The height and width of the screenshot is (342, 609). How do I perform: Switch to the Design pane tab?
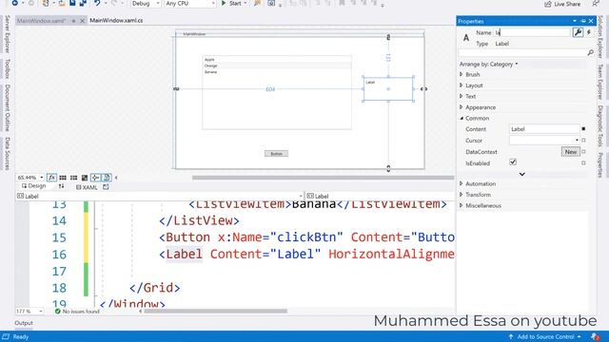(x=34, y=186)
